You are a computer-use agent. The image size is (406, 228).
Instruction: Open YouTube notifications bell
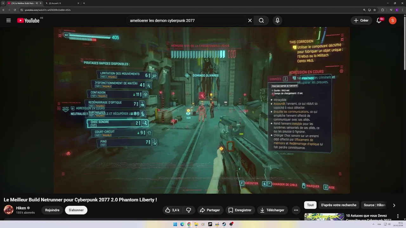[379, 21]
